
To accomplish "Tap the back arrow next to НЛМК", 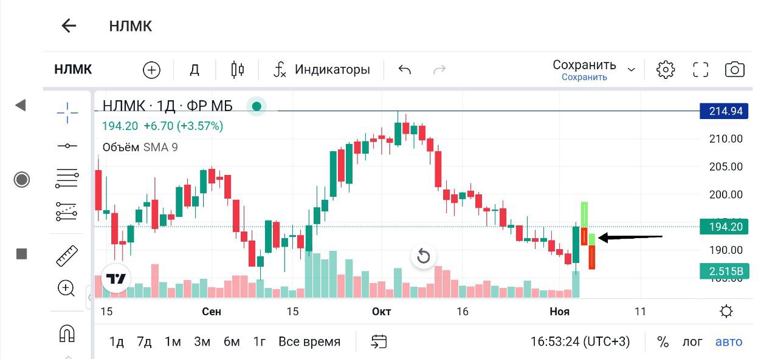I will tap(69, 26).
